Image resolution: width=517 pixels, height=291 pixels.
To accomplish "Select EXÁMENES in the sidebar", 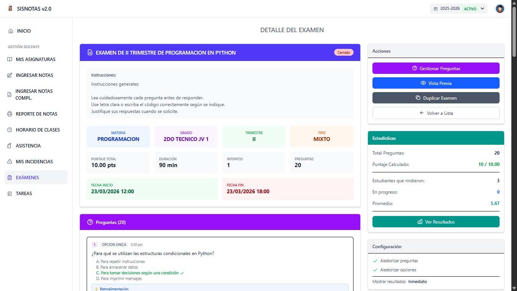I will tap(36, 178).
